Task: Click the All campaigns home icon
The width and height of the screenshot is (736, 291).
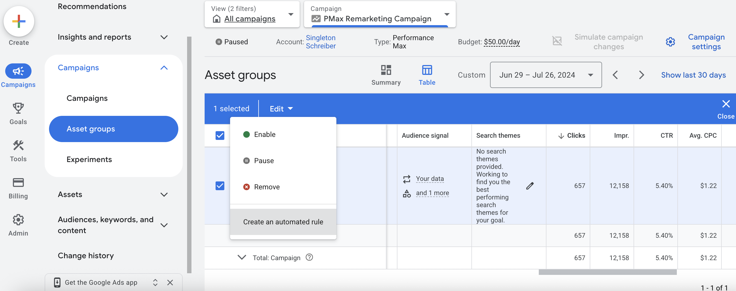Action: 217,19
